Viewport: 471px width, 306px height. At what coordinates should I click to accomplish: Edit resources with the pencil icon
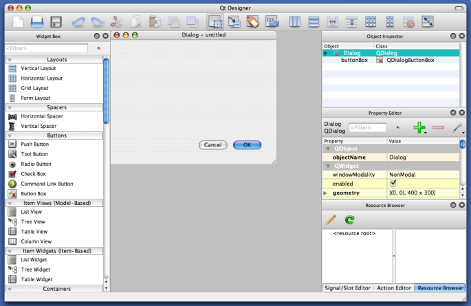(x=331, y=220)
